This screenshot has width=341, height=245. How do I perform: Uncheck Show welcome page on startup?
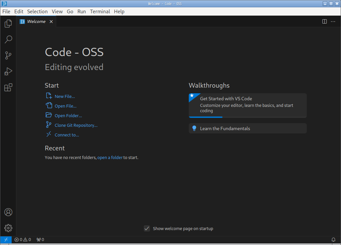[x=147, y=228]
